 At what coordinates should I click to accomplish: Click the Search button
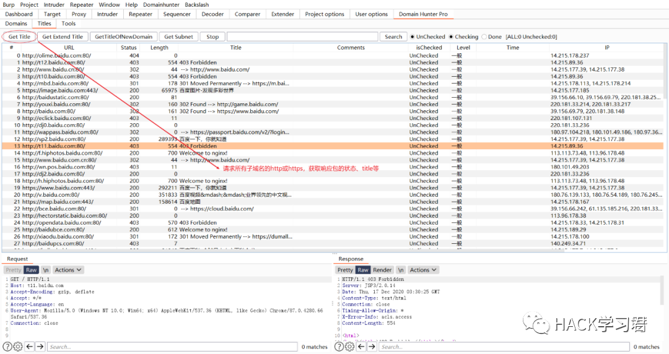click(393, 37)
